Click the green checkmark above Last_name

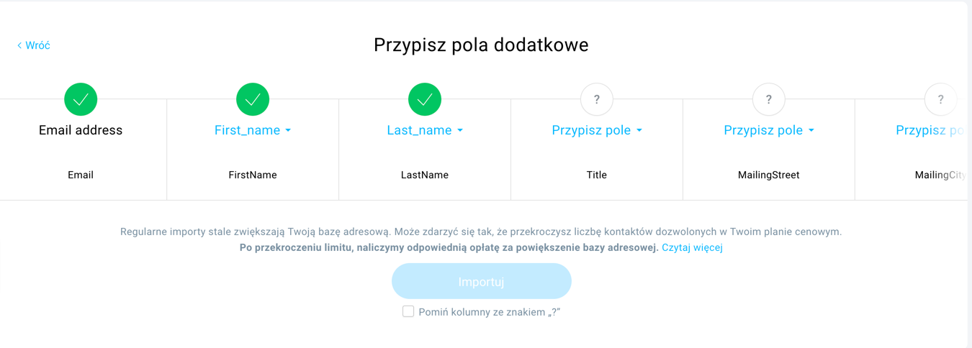click(425, 99)
